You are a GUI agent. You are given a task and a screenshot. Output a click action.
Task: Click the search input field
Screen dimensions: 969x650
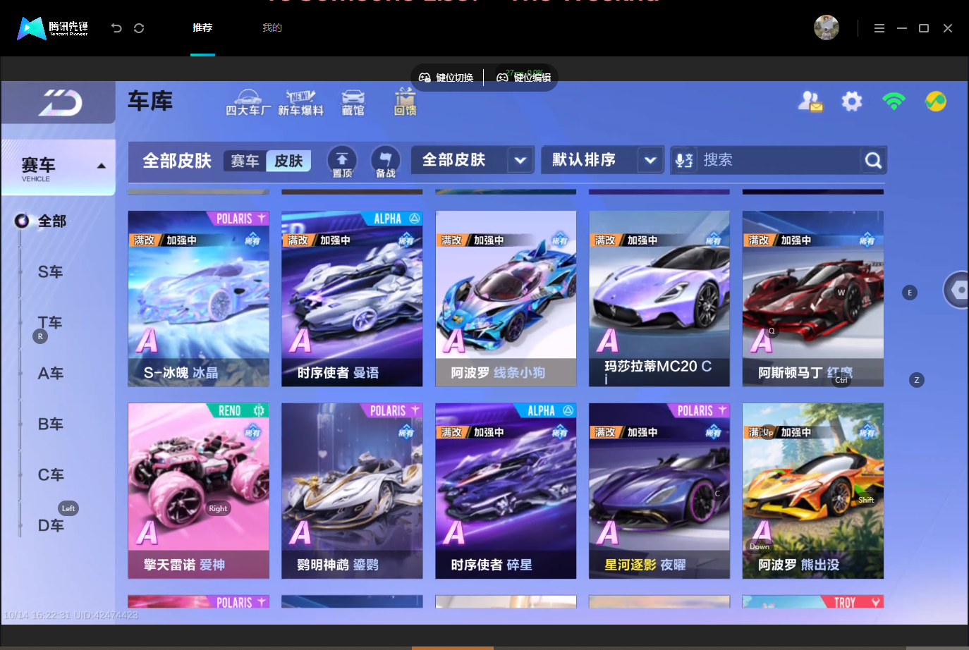tap(779, 160)
